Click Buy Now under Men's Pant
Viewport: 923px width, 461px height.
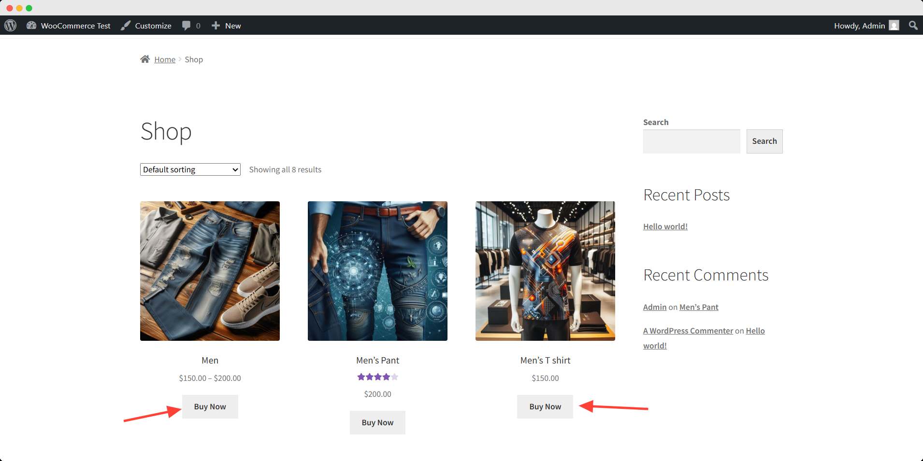(x=377, y=422)
